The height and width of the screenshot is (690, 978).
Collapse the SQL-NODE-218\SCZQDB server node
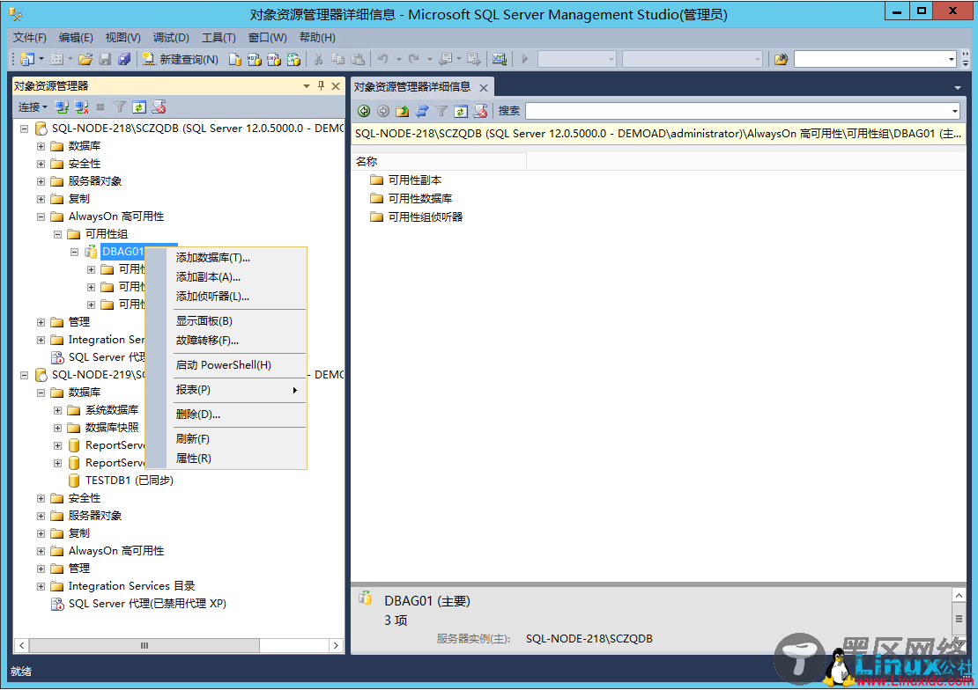point(25,129)
